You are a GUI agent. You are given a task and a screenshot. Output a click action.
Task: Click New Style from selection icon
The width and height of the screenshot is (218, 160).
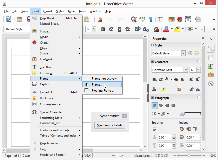pos(197,53)
